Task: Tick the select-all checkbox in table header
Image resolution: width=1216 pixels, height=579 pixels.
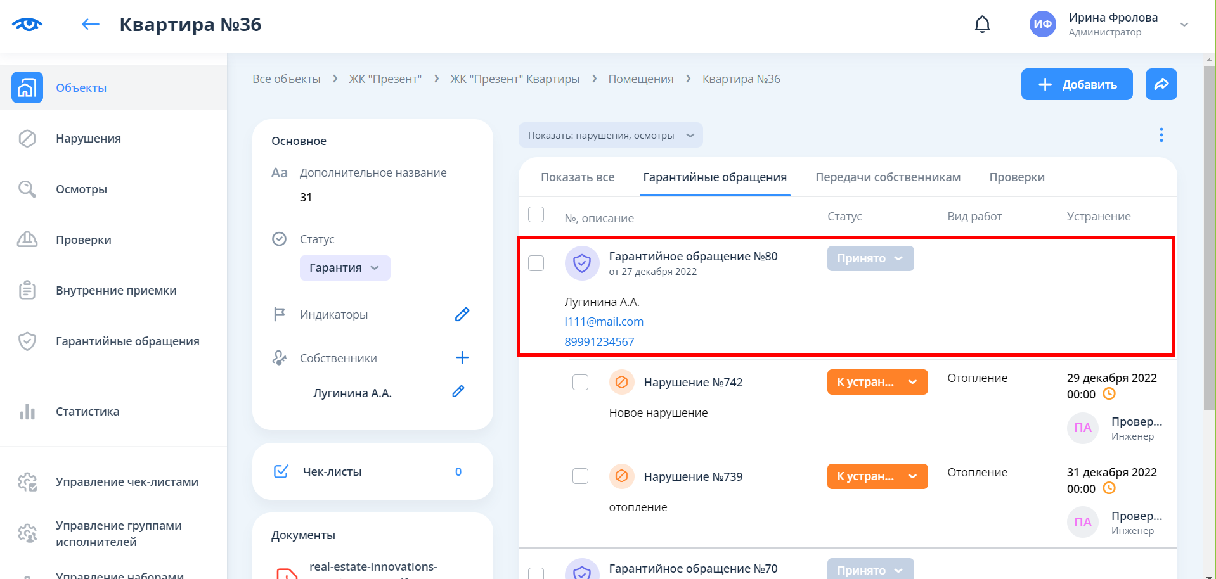Action: coord(536,215)
